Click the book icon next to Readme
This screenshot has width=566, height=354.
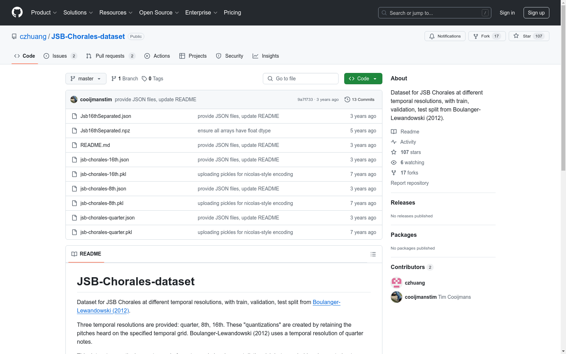point(394,132)
